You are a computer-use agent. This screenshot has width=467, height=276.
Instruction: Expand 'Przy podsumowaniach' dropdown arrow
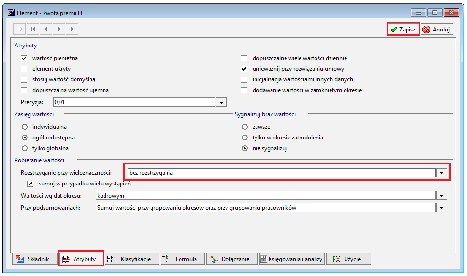tap(441, 208)
